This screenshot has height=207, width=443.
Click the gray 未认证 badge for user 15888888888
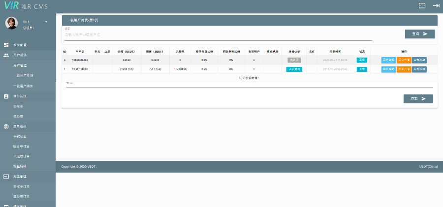294,59
